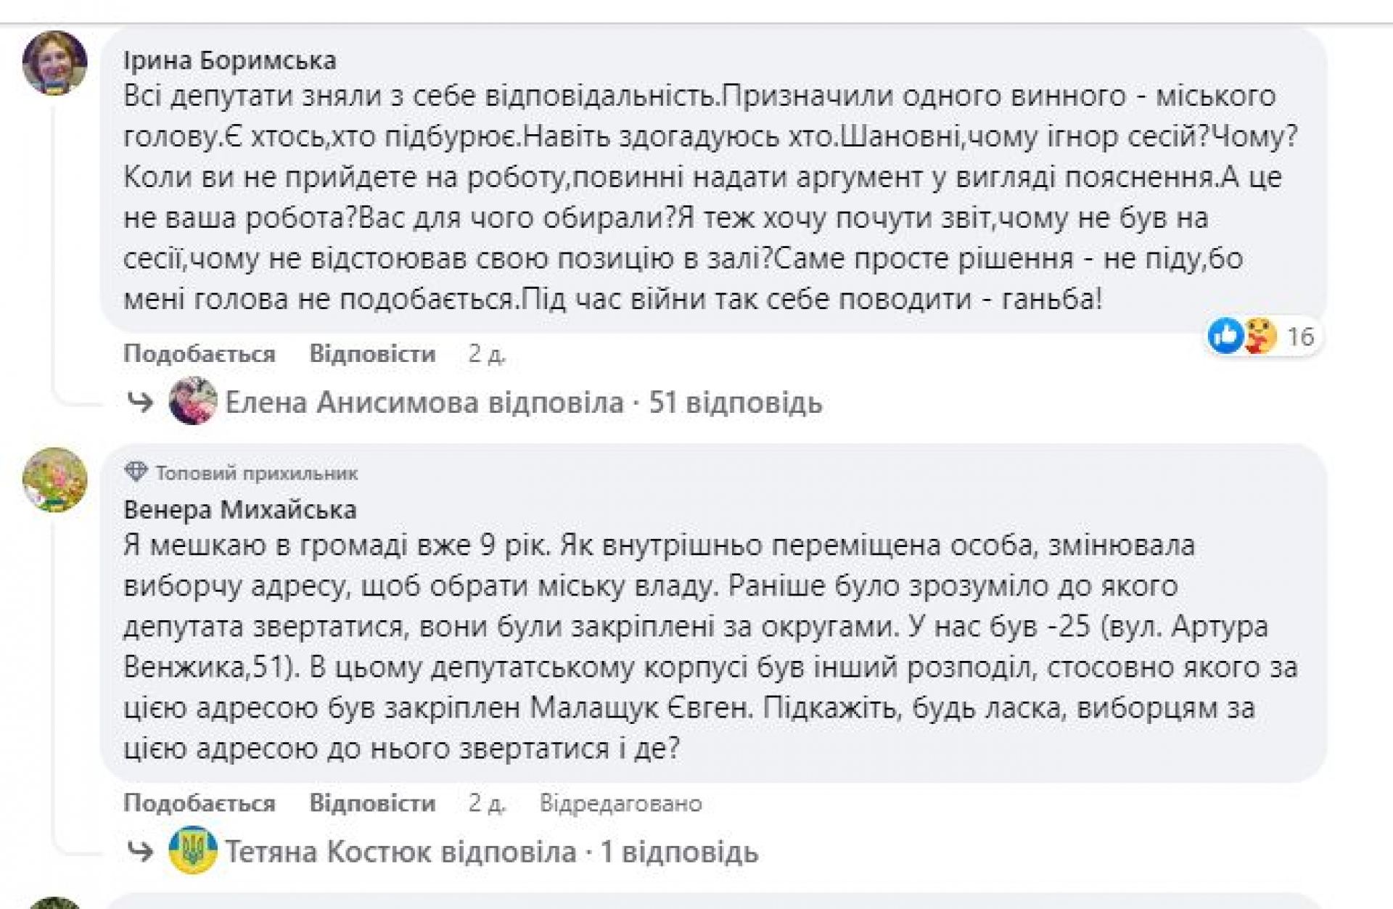This screenshot has width=1393, height=909.
Task: Click the reply arrow beside Елена Анисимова
Action: click(x=141, y=401)
